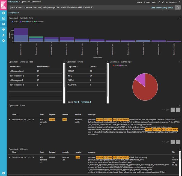The width and height of the screenshot is (182, 176).
Task: Sort All Events table by Time
Action: tap(15, 152)
